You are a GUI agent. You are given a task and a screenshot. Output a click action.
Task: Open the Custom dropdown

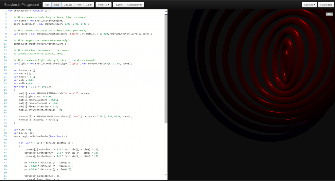(x=309, y=5)
